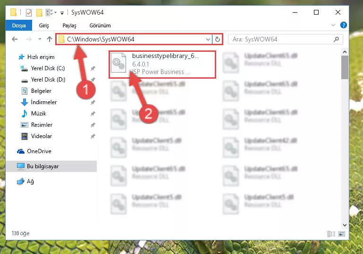The height and width of the screenshot is (254, 363).
Task: Open Belgeler folder in sidebar
Action: (x=36, y=91)
